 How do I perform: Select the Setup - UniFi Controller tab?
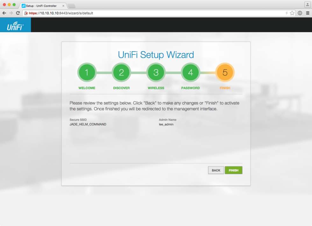[41, 5]
